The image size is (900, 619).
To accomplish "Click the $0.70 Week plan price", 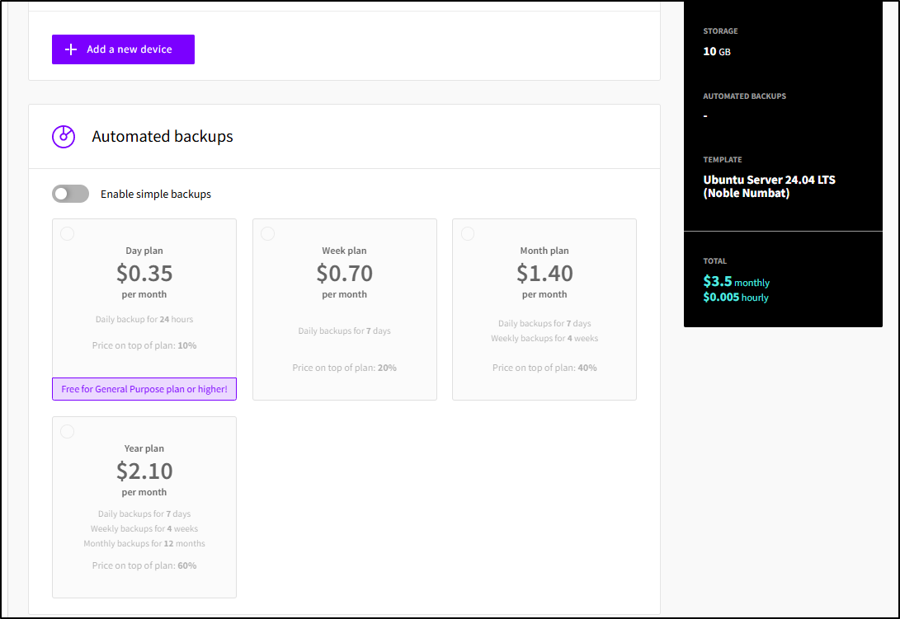I will (x=344, y=273).
